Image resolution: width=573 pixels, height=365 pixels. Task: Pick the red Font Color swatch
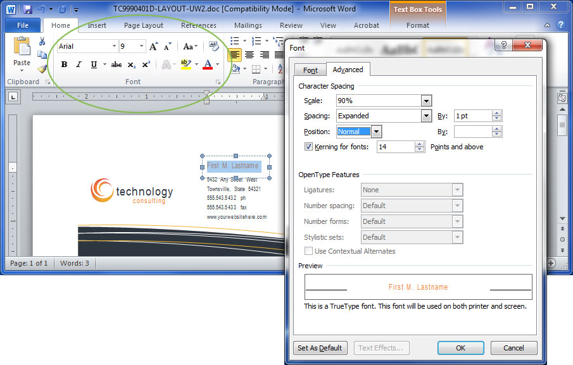pos(208,64)
